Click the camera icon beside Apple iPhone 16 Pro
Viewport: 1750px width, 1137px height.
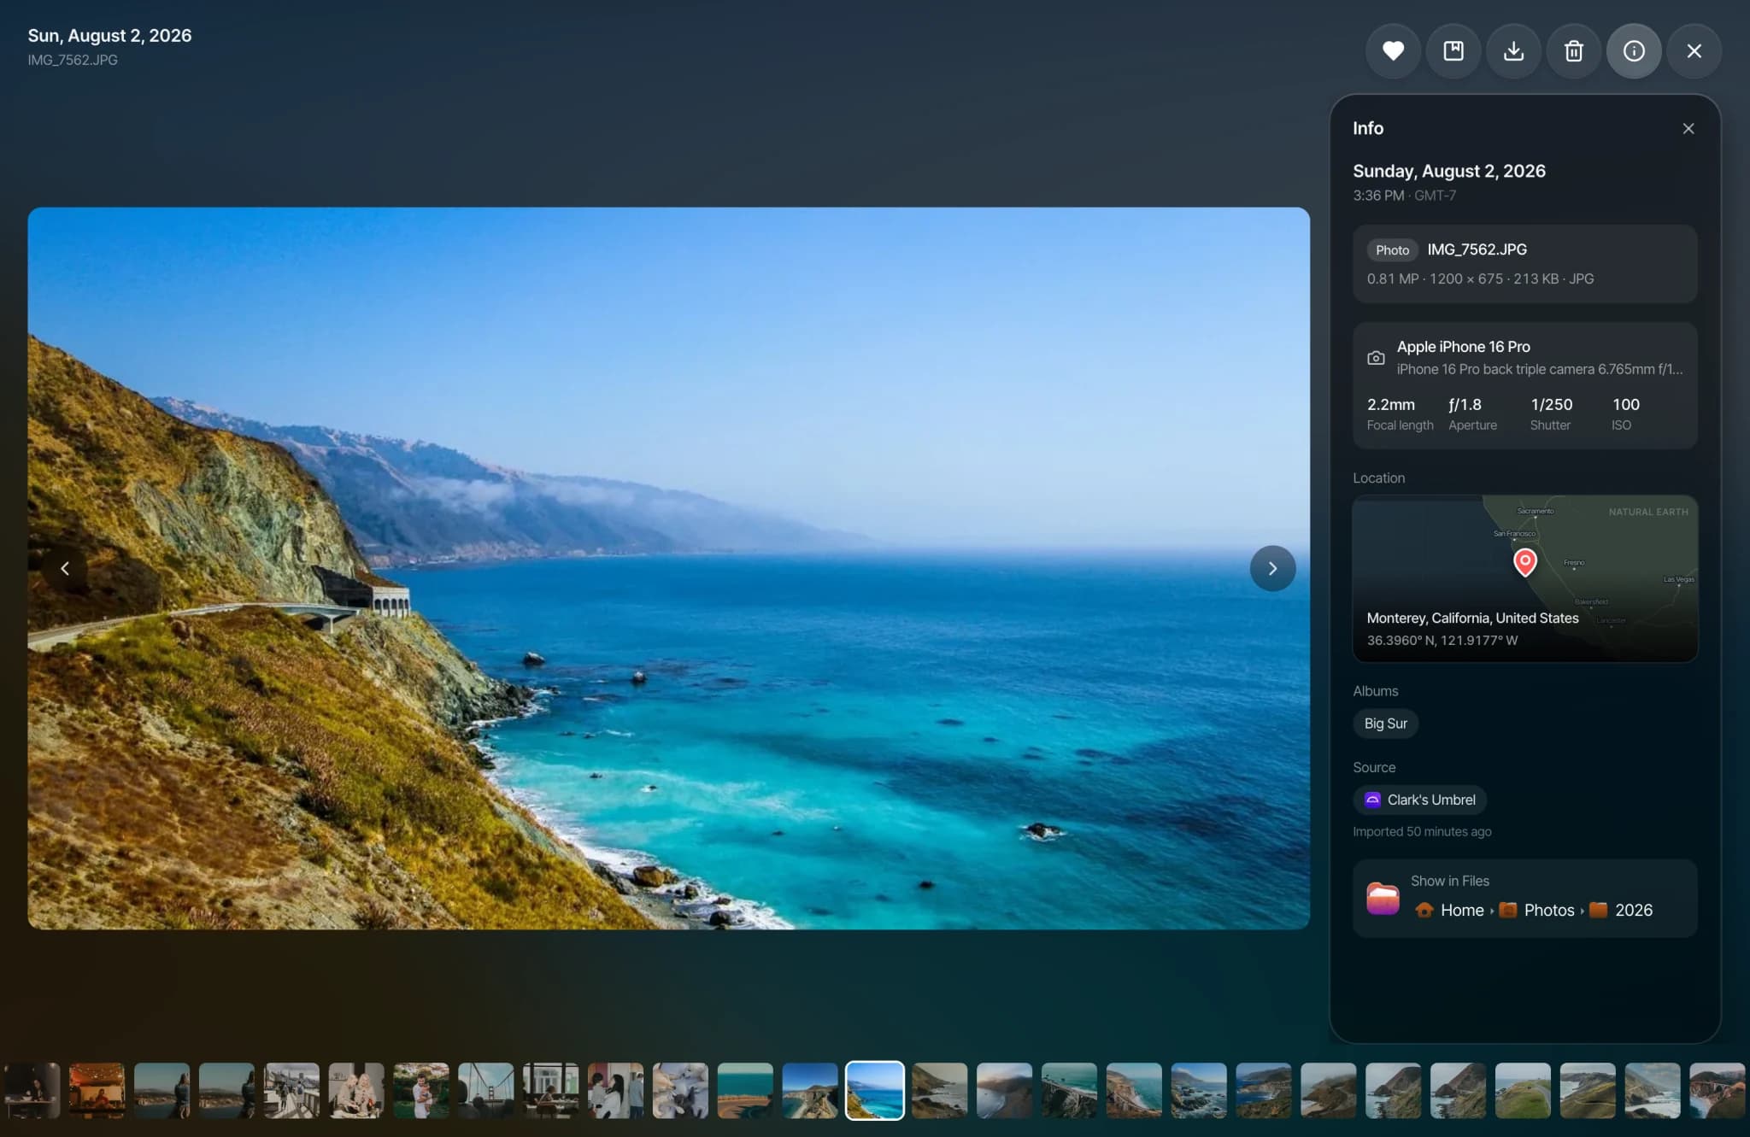tap(1375, 358)
